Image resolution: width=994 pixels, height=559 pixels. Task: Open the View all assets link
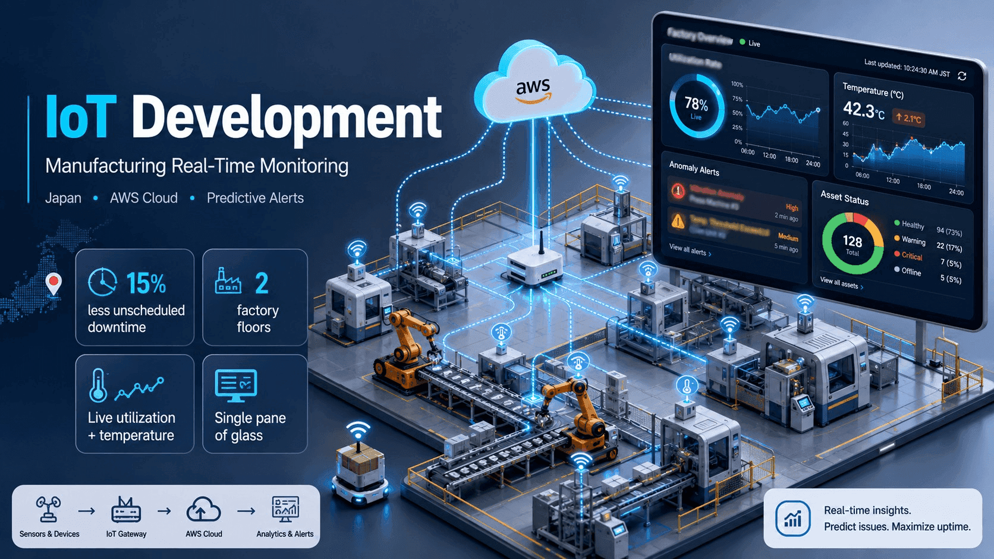[x=842, y=283]
